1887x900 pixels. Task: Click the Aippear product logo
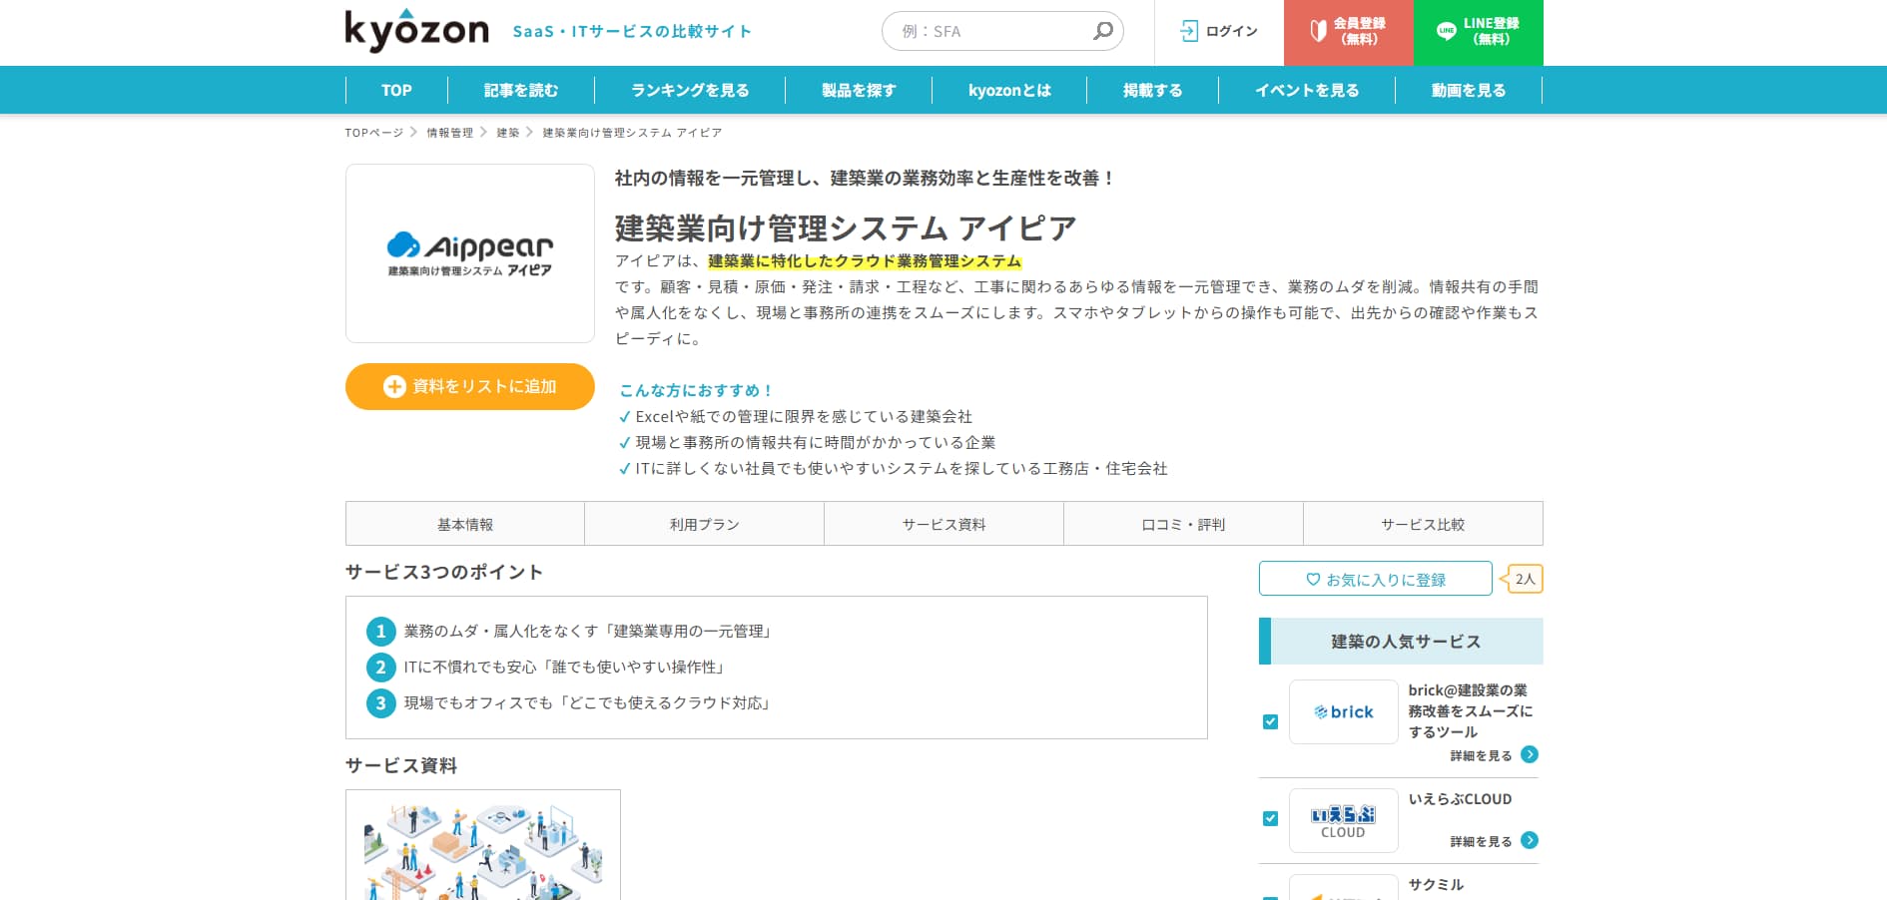tap(469, 253)
